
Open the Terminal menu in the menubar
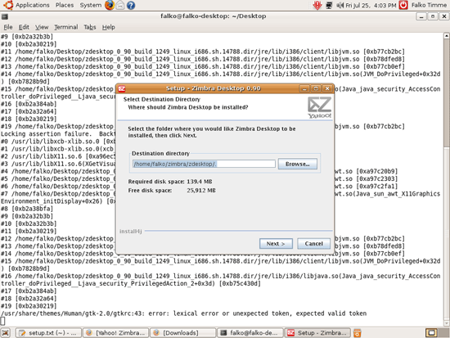point(66,27)
